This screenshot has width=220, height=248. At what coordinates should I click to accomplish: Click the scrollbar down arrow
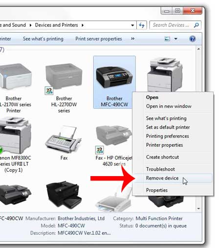(x=198, y=208)
